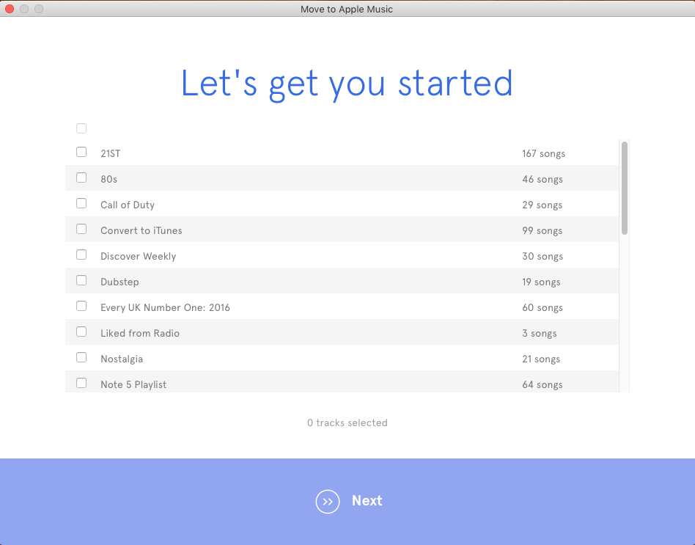The width and height of the screenshot is (695, 545).
Task: Close the Move to Apple Music window
Action: (10, 9)
